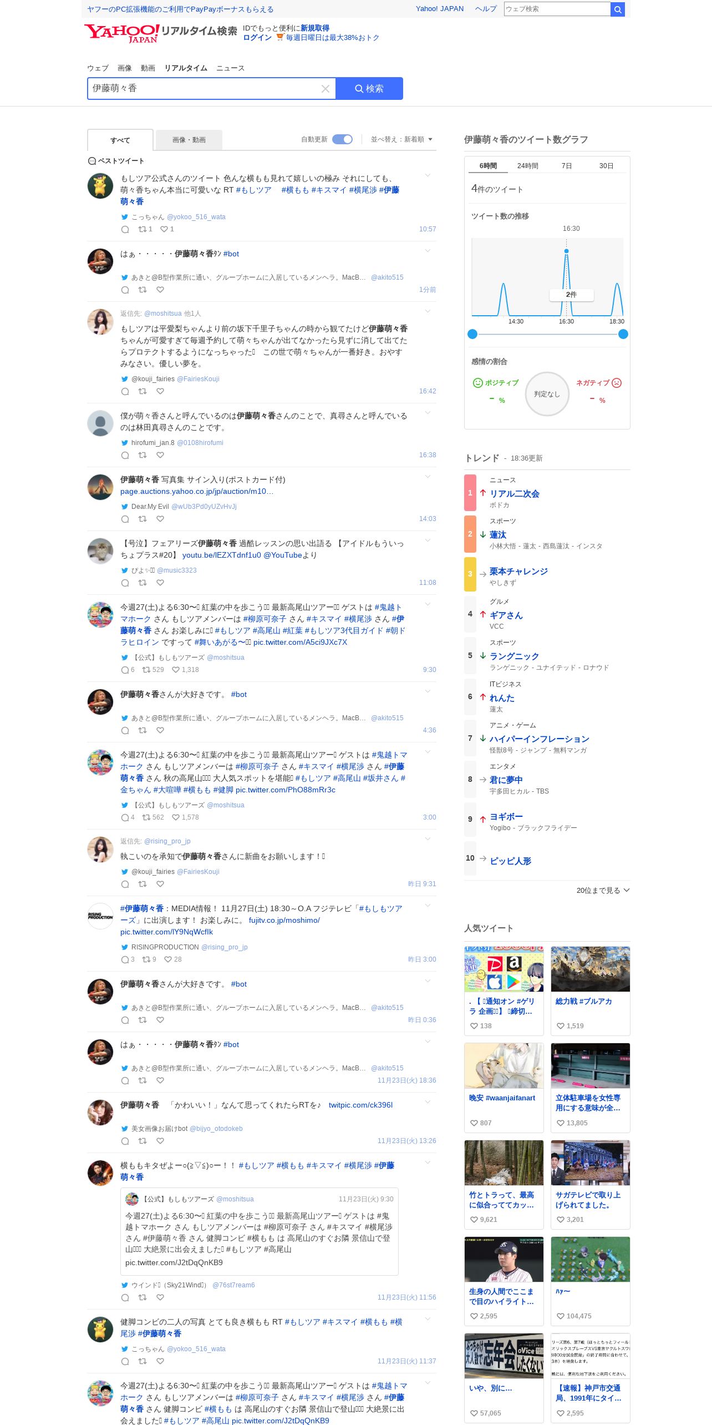Open trend 栗本チャレンジ
This screenshot has height=1425, width=712.
[518, 571]
